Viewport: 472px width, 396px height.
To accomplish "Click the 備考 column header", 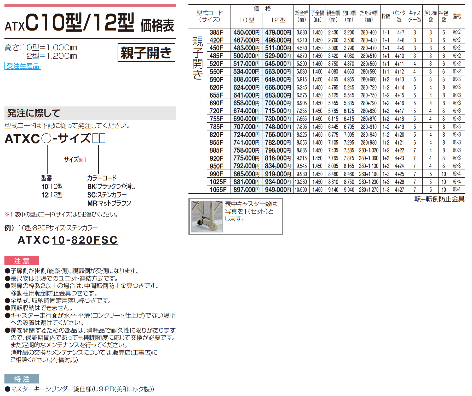I will click(457, 16).
